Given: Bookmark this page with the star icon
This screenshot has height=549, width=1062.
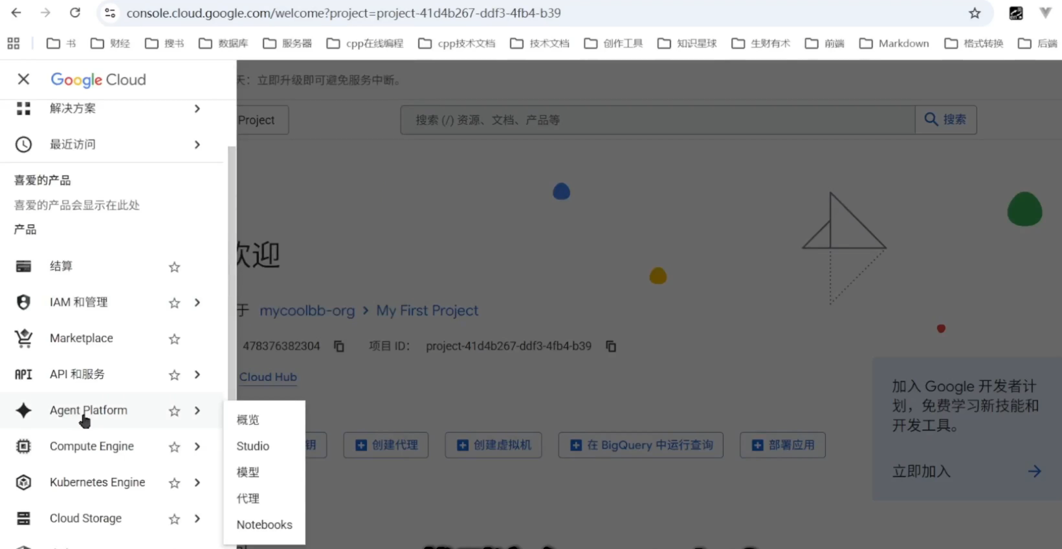Looking at the screenshot, I should 975,13.
